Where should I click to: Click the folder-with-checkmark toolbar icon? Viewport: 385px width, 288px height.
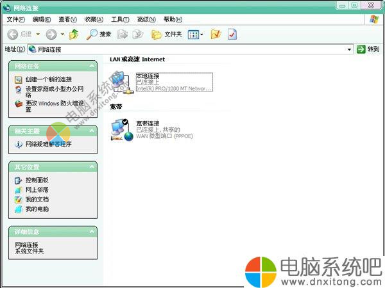click(216, 35)
